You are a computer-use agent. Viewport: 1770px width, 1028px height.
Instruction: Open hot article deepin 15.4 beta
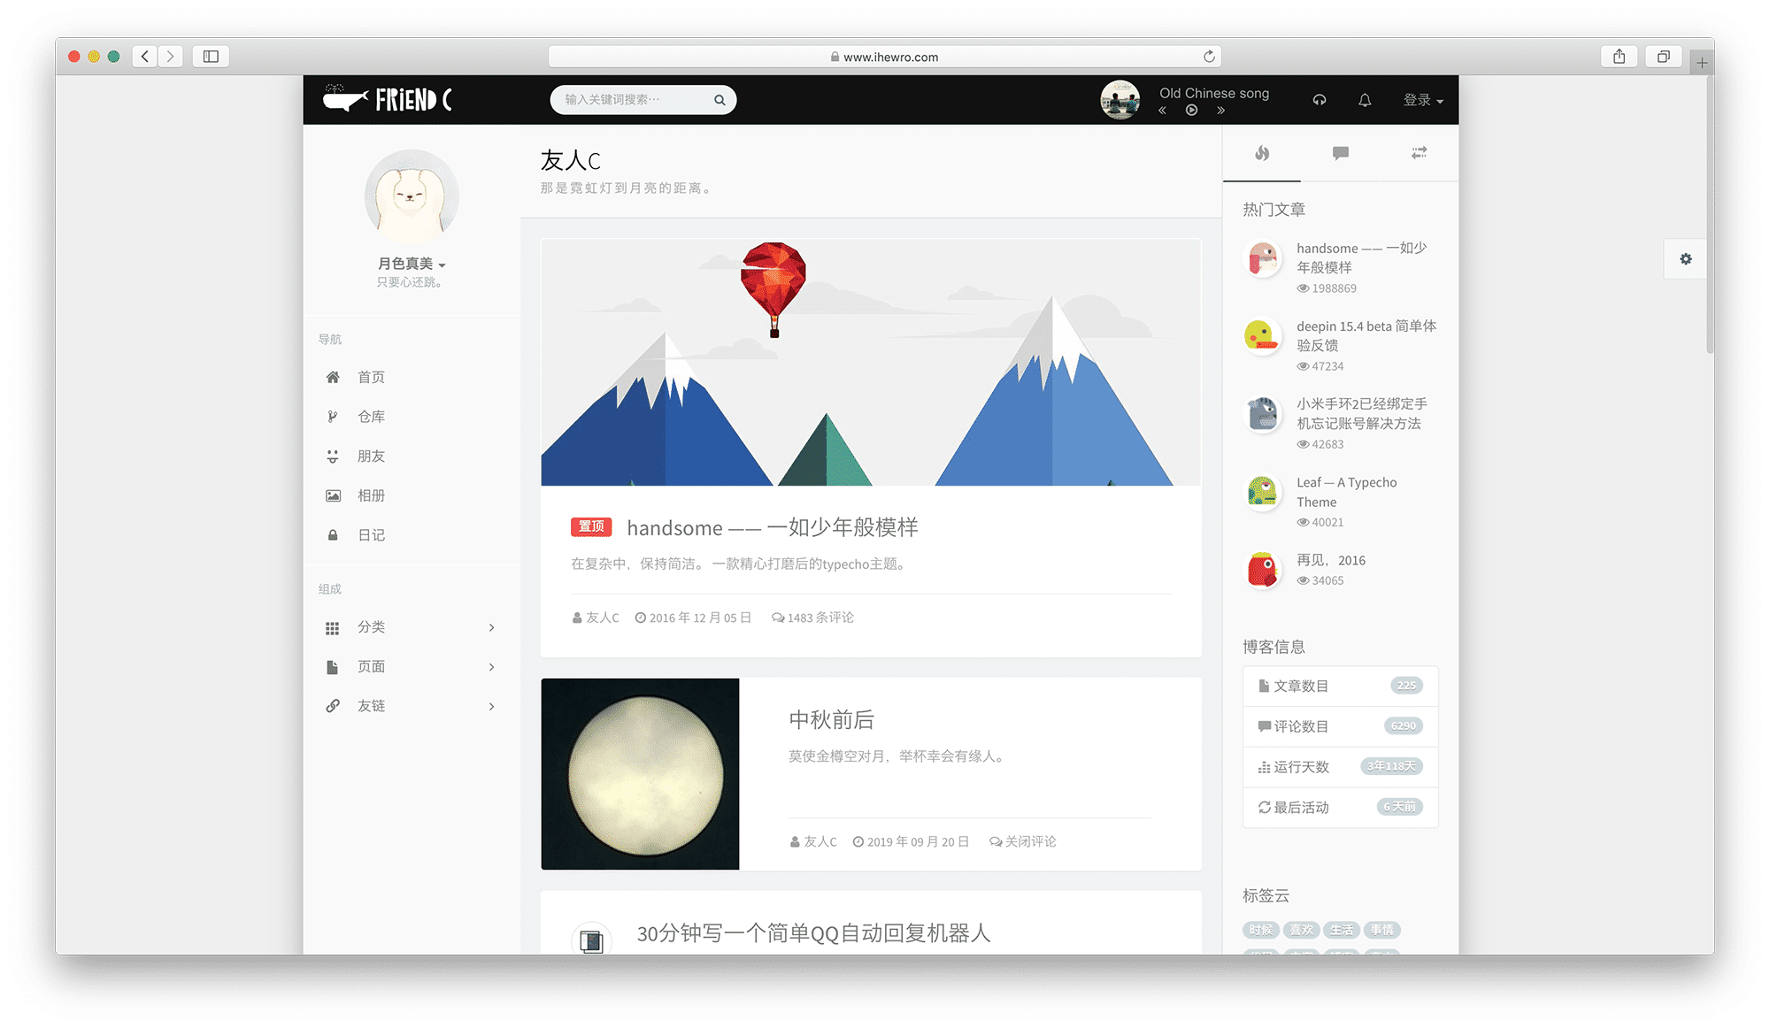[1366, 336]
